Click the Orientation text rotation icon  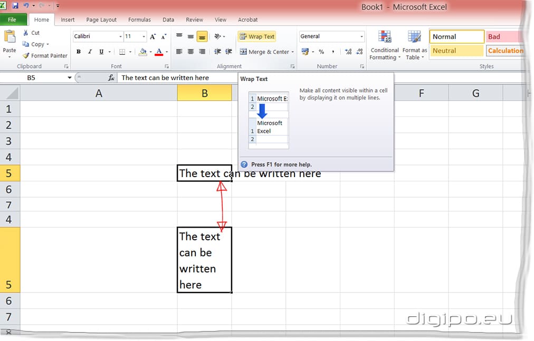click(217, 36)
